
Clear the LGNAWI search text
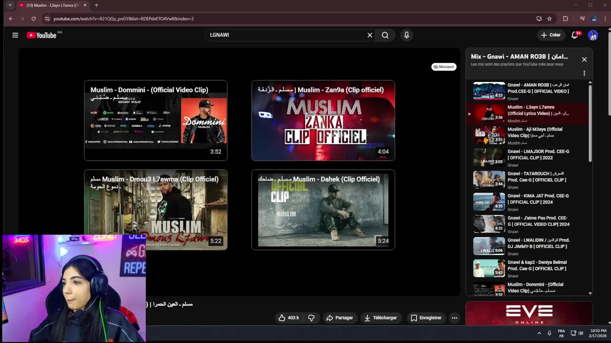point(369,35)
